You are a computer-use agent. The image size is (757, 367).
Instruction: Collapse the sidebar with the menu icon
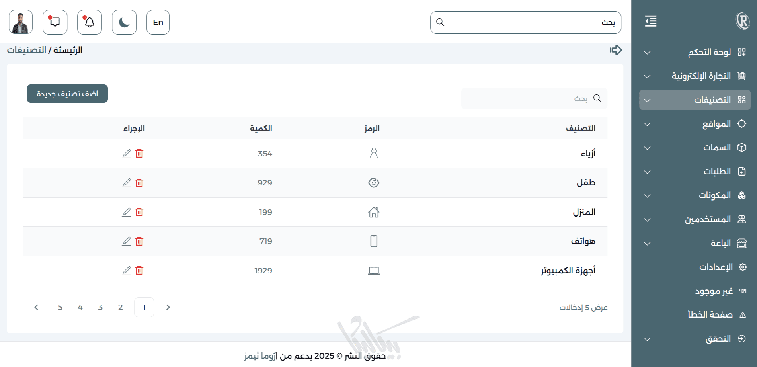click(x=651, y=21)
